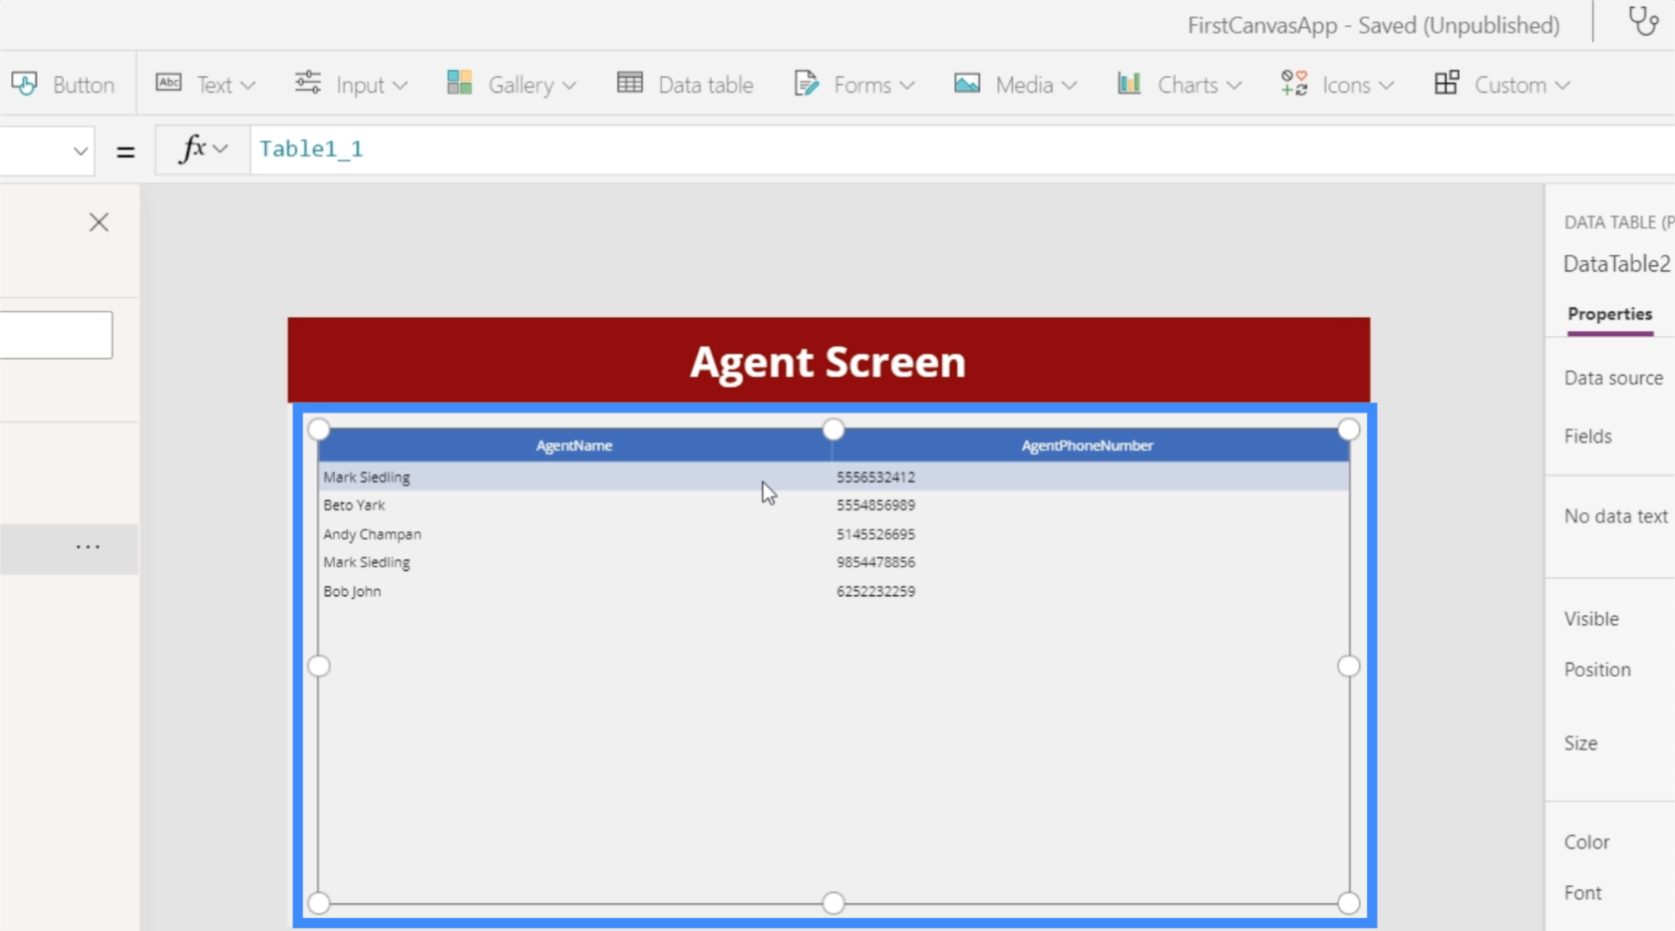Expand the Gallery dropdown chevron
The image size is (1675, 931).
pyautogui.click(x=569, y=86)
